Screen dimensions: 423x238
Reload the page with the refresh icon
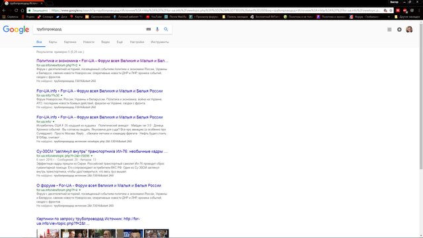tap(16, 11)
